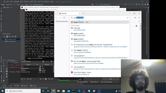Switch to the TODO tool window tab
Image resolution: width=166 pixels, height=93 pixels.
pyautogui.click(x=17, y=86)
